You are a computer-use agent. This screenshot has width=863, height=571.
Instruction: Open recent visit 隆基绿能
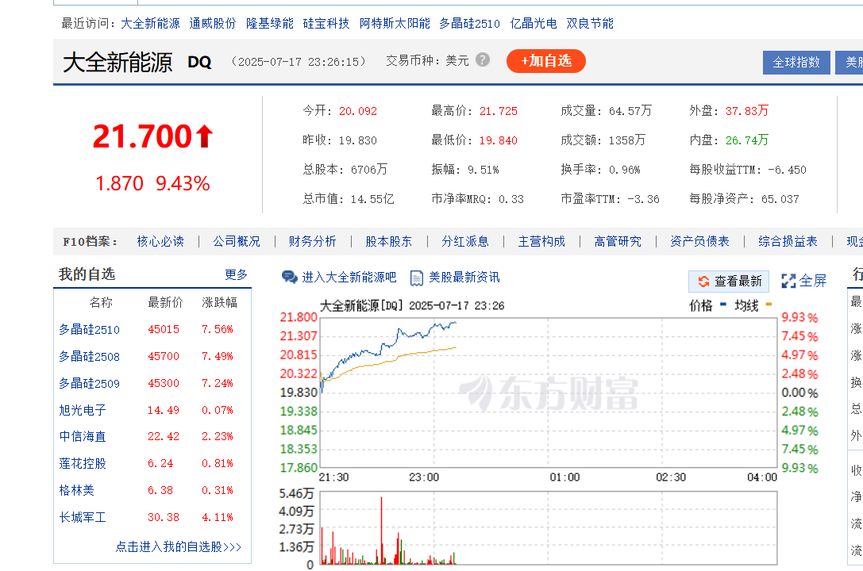[x=270, y=24]
